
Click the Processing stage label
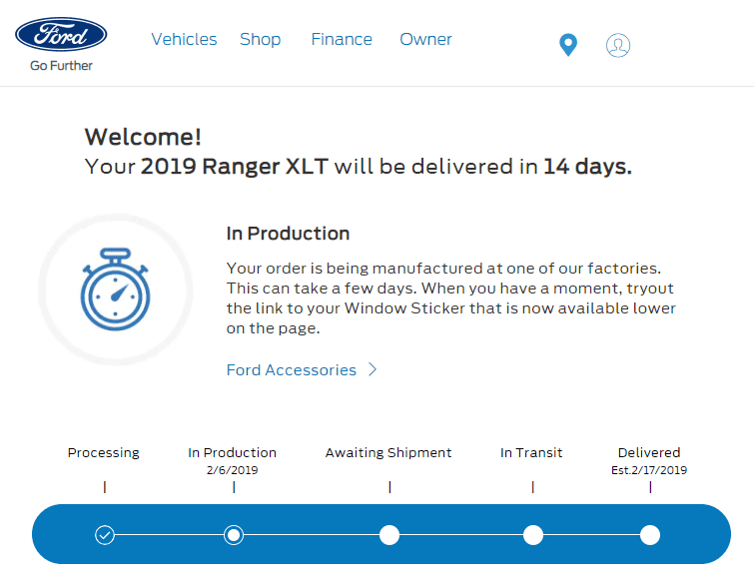click(104, 453)
